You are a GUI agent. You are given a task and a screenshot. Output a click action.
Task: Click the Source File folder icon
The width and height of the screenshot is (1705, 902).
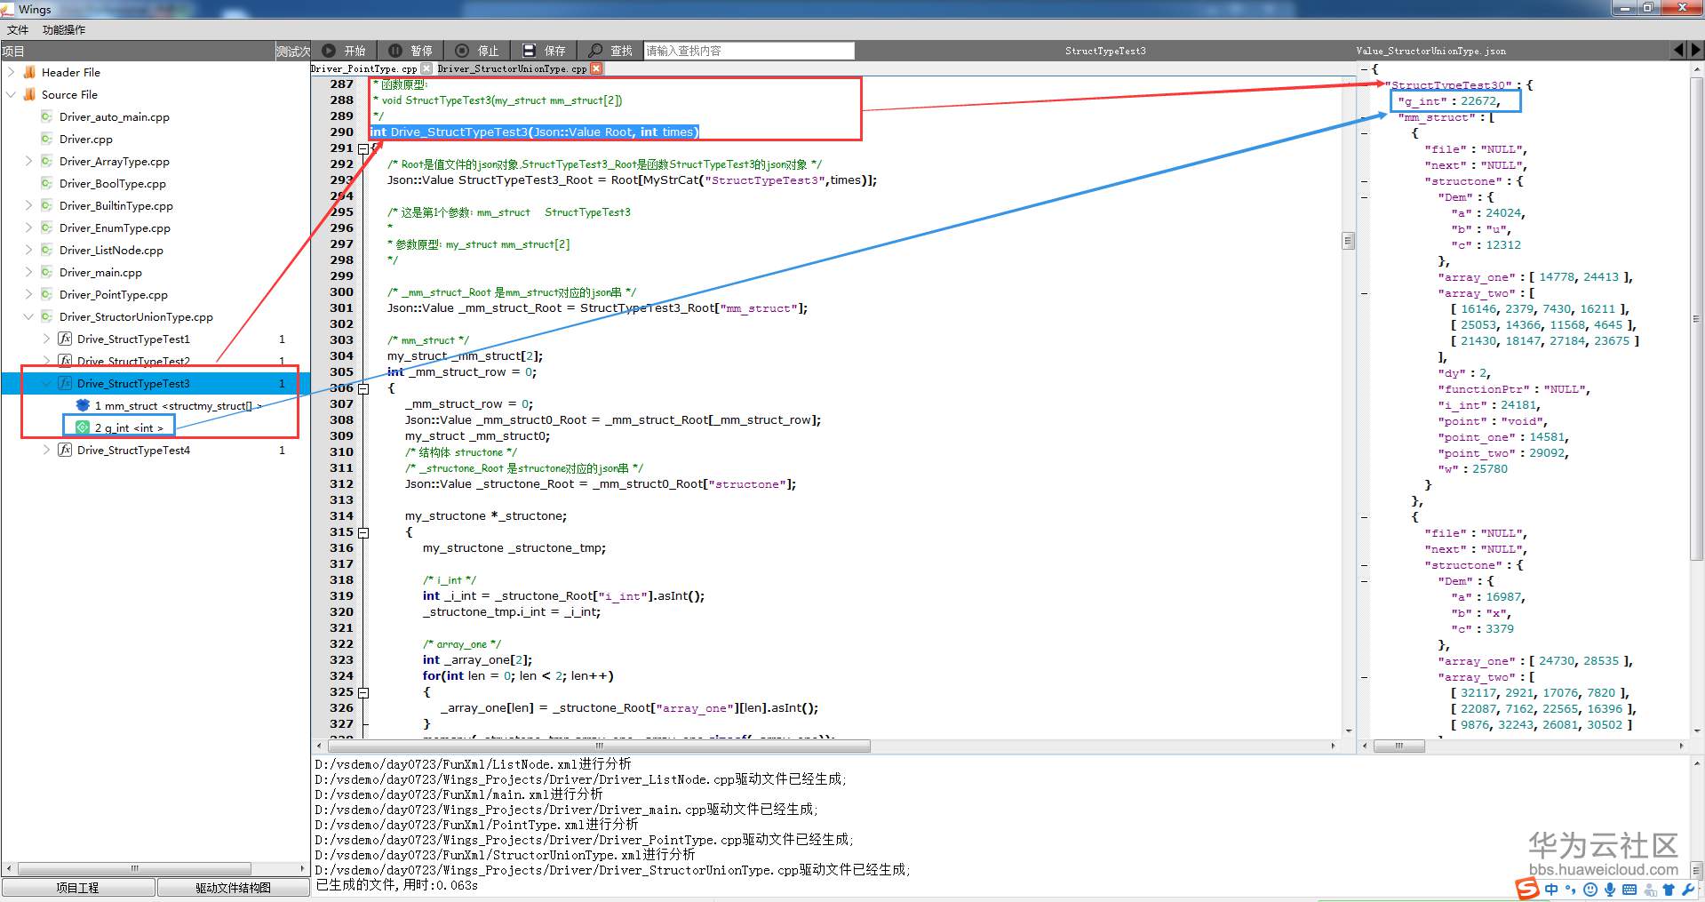click(29, 94)
